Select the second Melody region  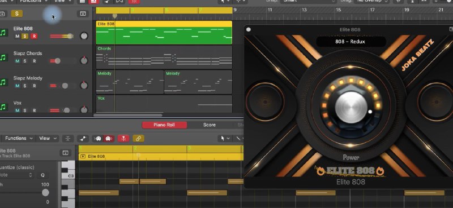point(198,82)
